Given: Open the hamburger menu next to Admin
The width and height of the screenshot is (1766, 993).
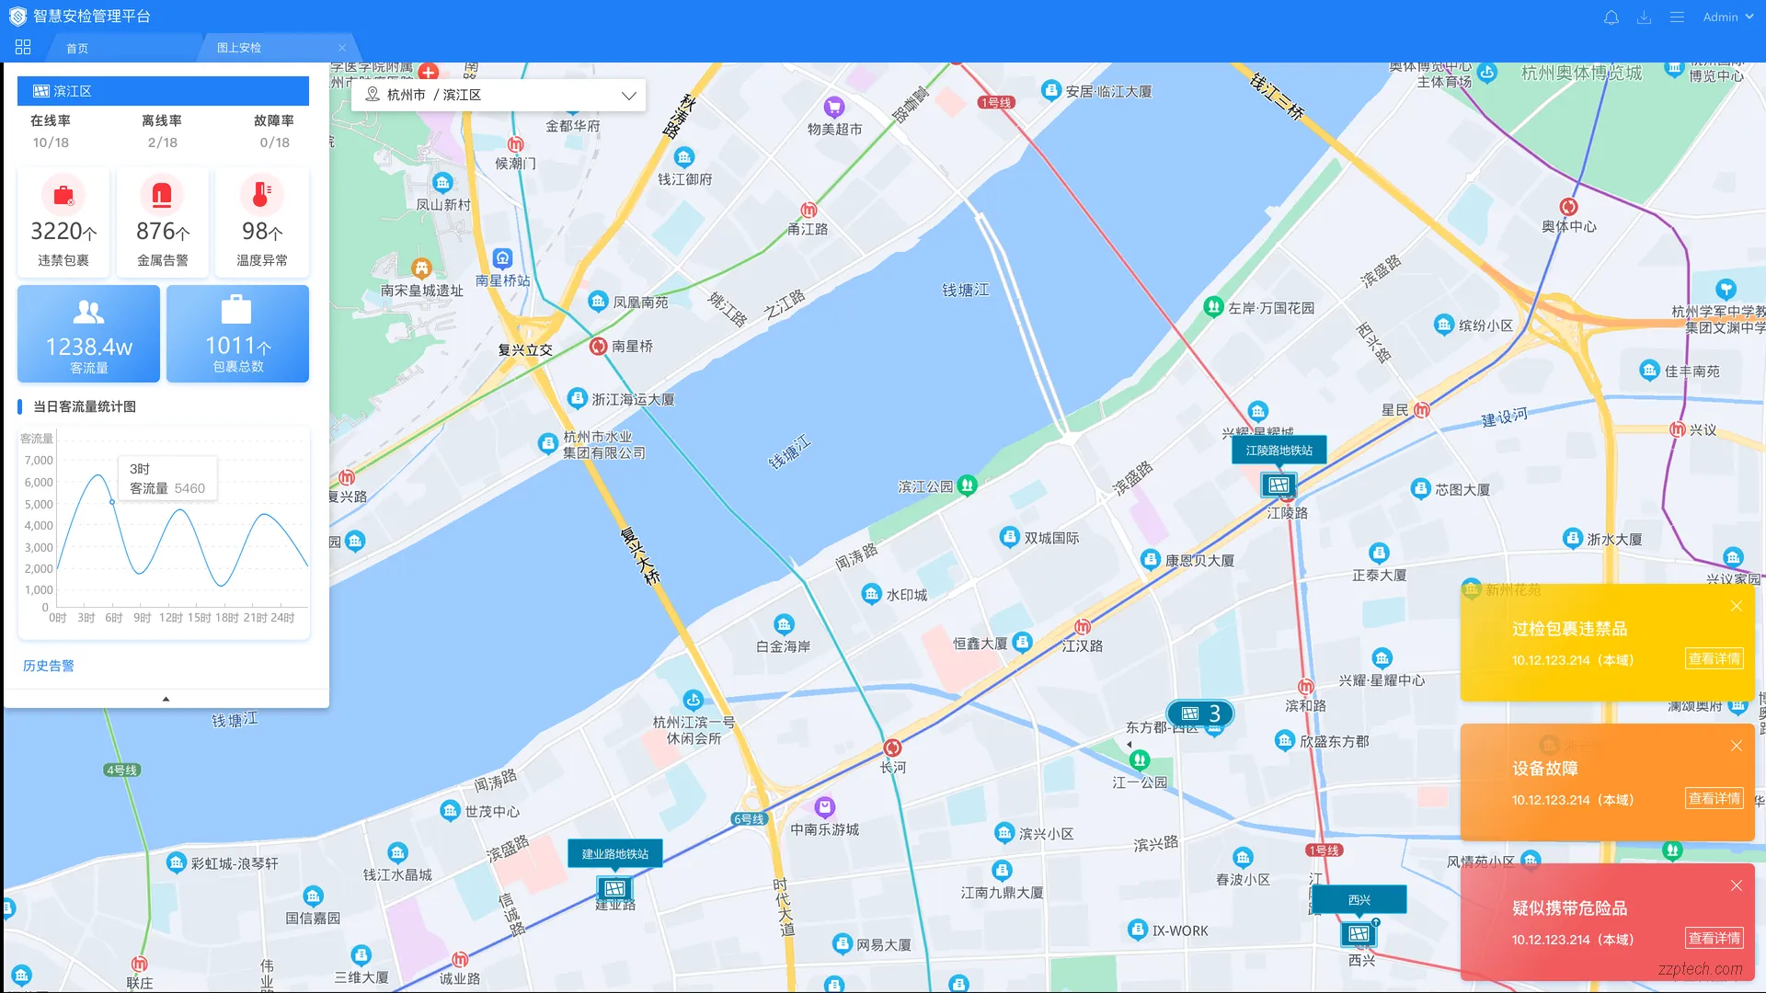Looking at the screenshot, I should click(1677, 17).
